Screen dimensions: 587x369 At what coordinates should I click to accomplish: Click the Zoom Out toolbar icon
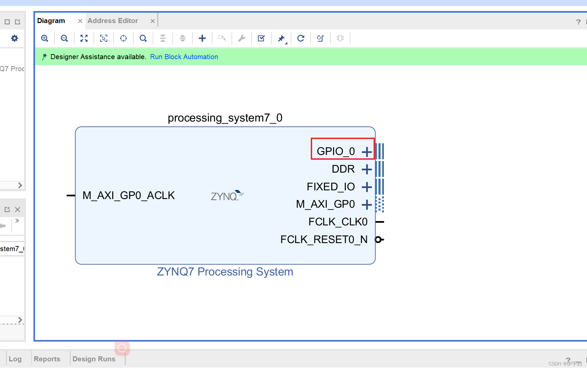(64, 38)
